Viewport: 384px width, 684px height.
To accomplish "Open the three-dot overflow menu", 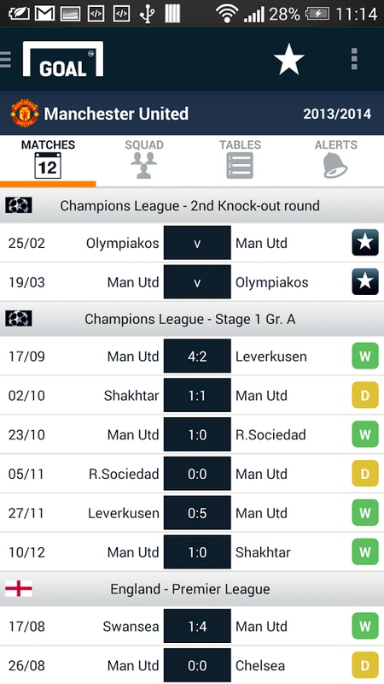I will click(x=354, y=59).
